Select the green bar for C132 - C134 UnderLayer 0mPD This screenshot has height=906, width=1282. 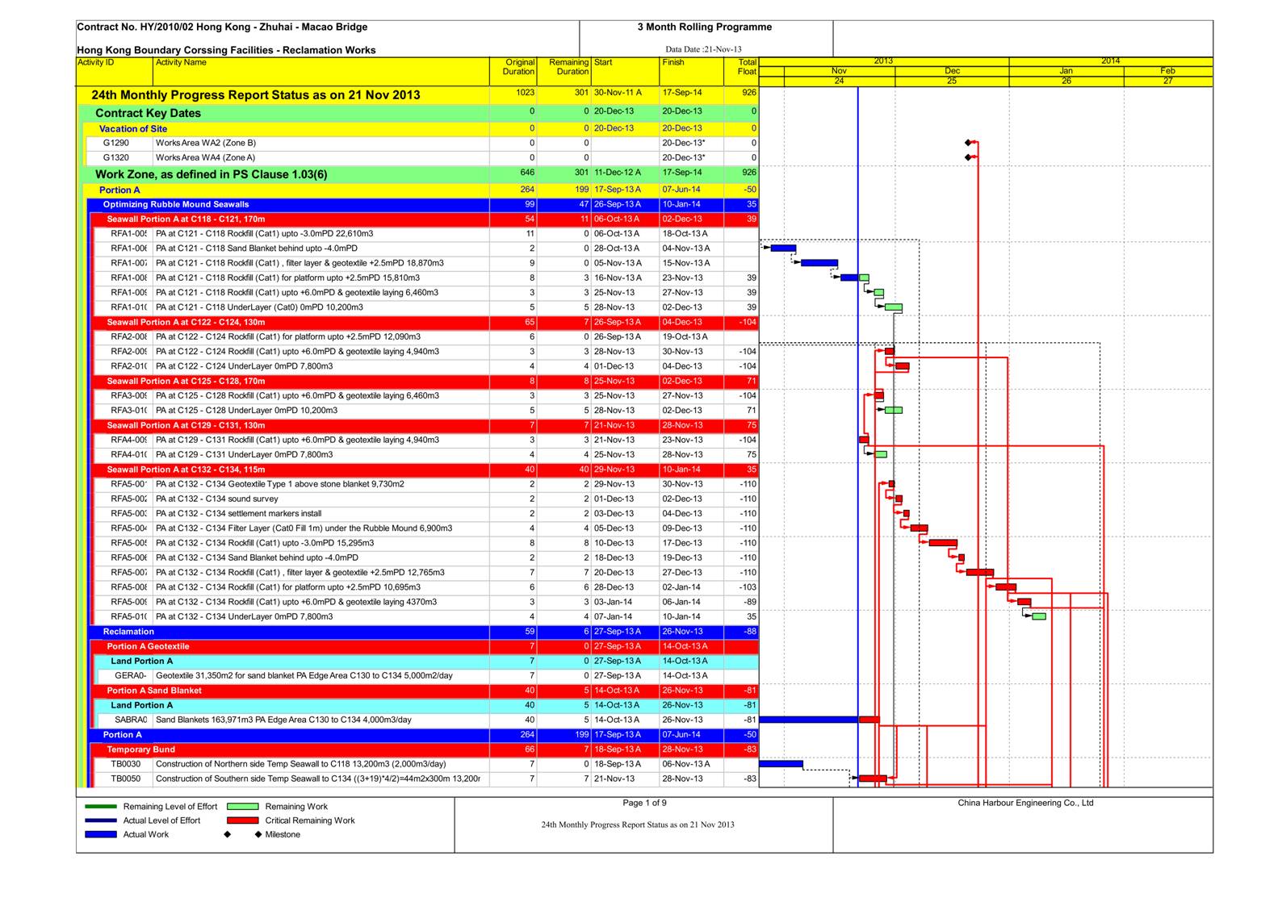[x=1039, y=616]
